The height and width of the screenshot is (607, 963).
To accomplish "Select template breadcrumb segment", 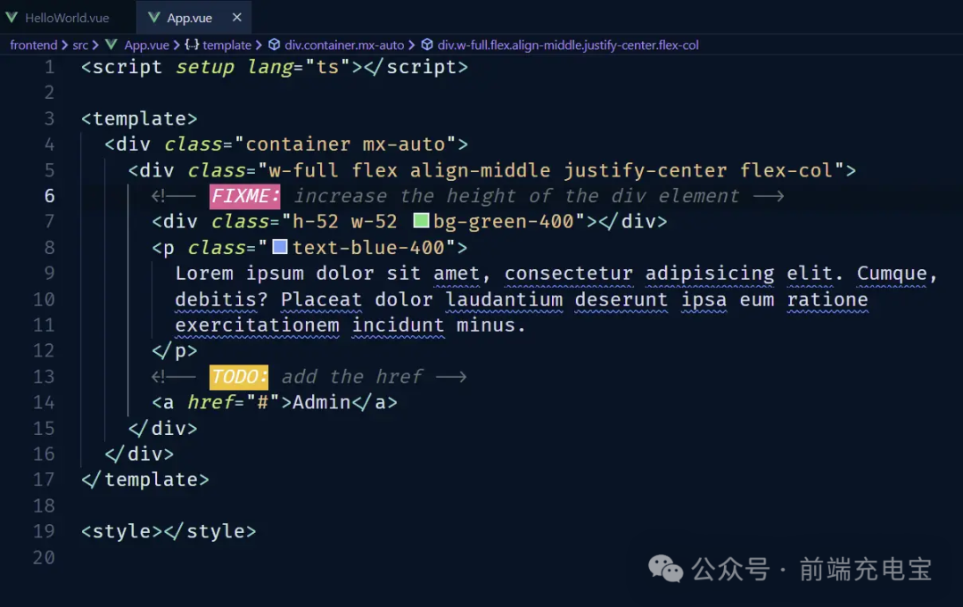I will pos(226,45).
